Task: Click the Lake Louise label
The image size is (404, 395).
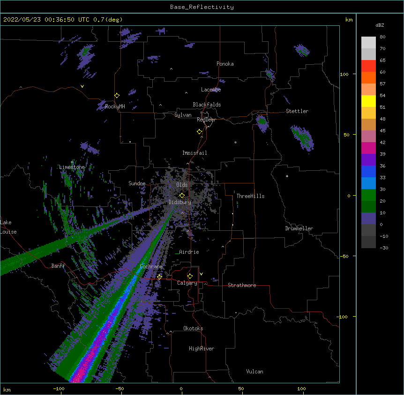Action: 8,227
